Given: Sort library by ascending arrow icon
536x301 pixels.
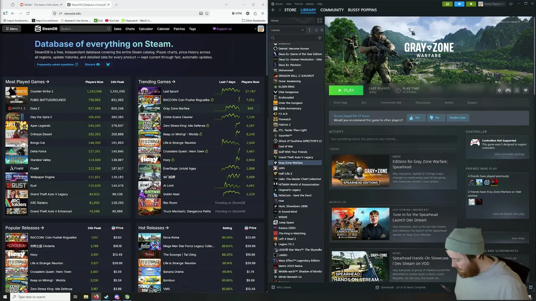Looking at the screenshot, I should pyautogui.click(x=309, y=30).
